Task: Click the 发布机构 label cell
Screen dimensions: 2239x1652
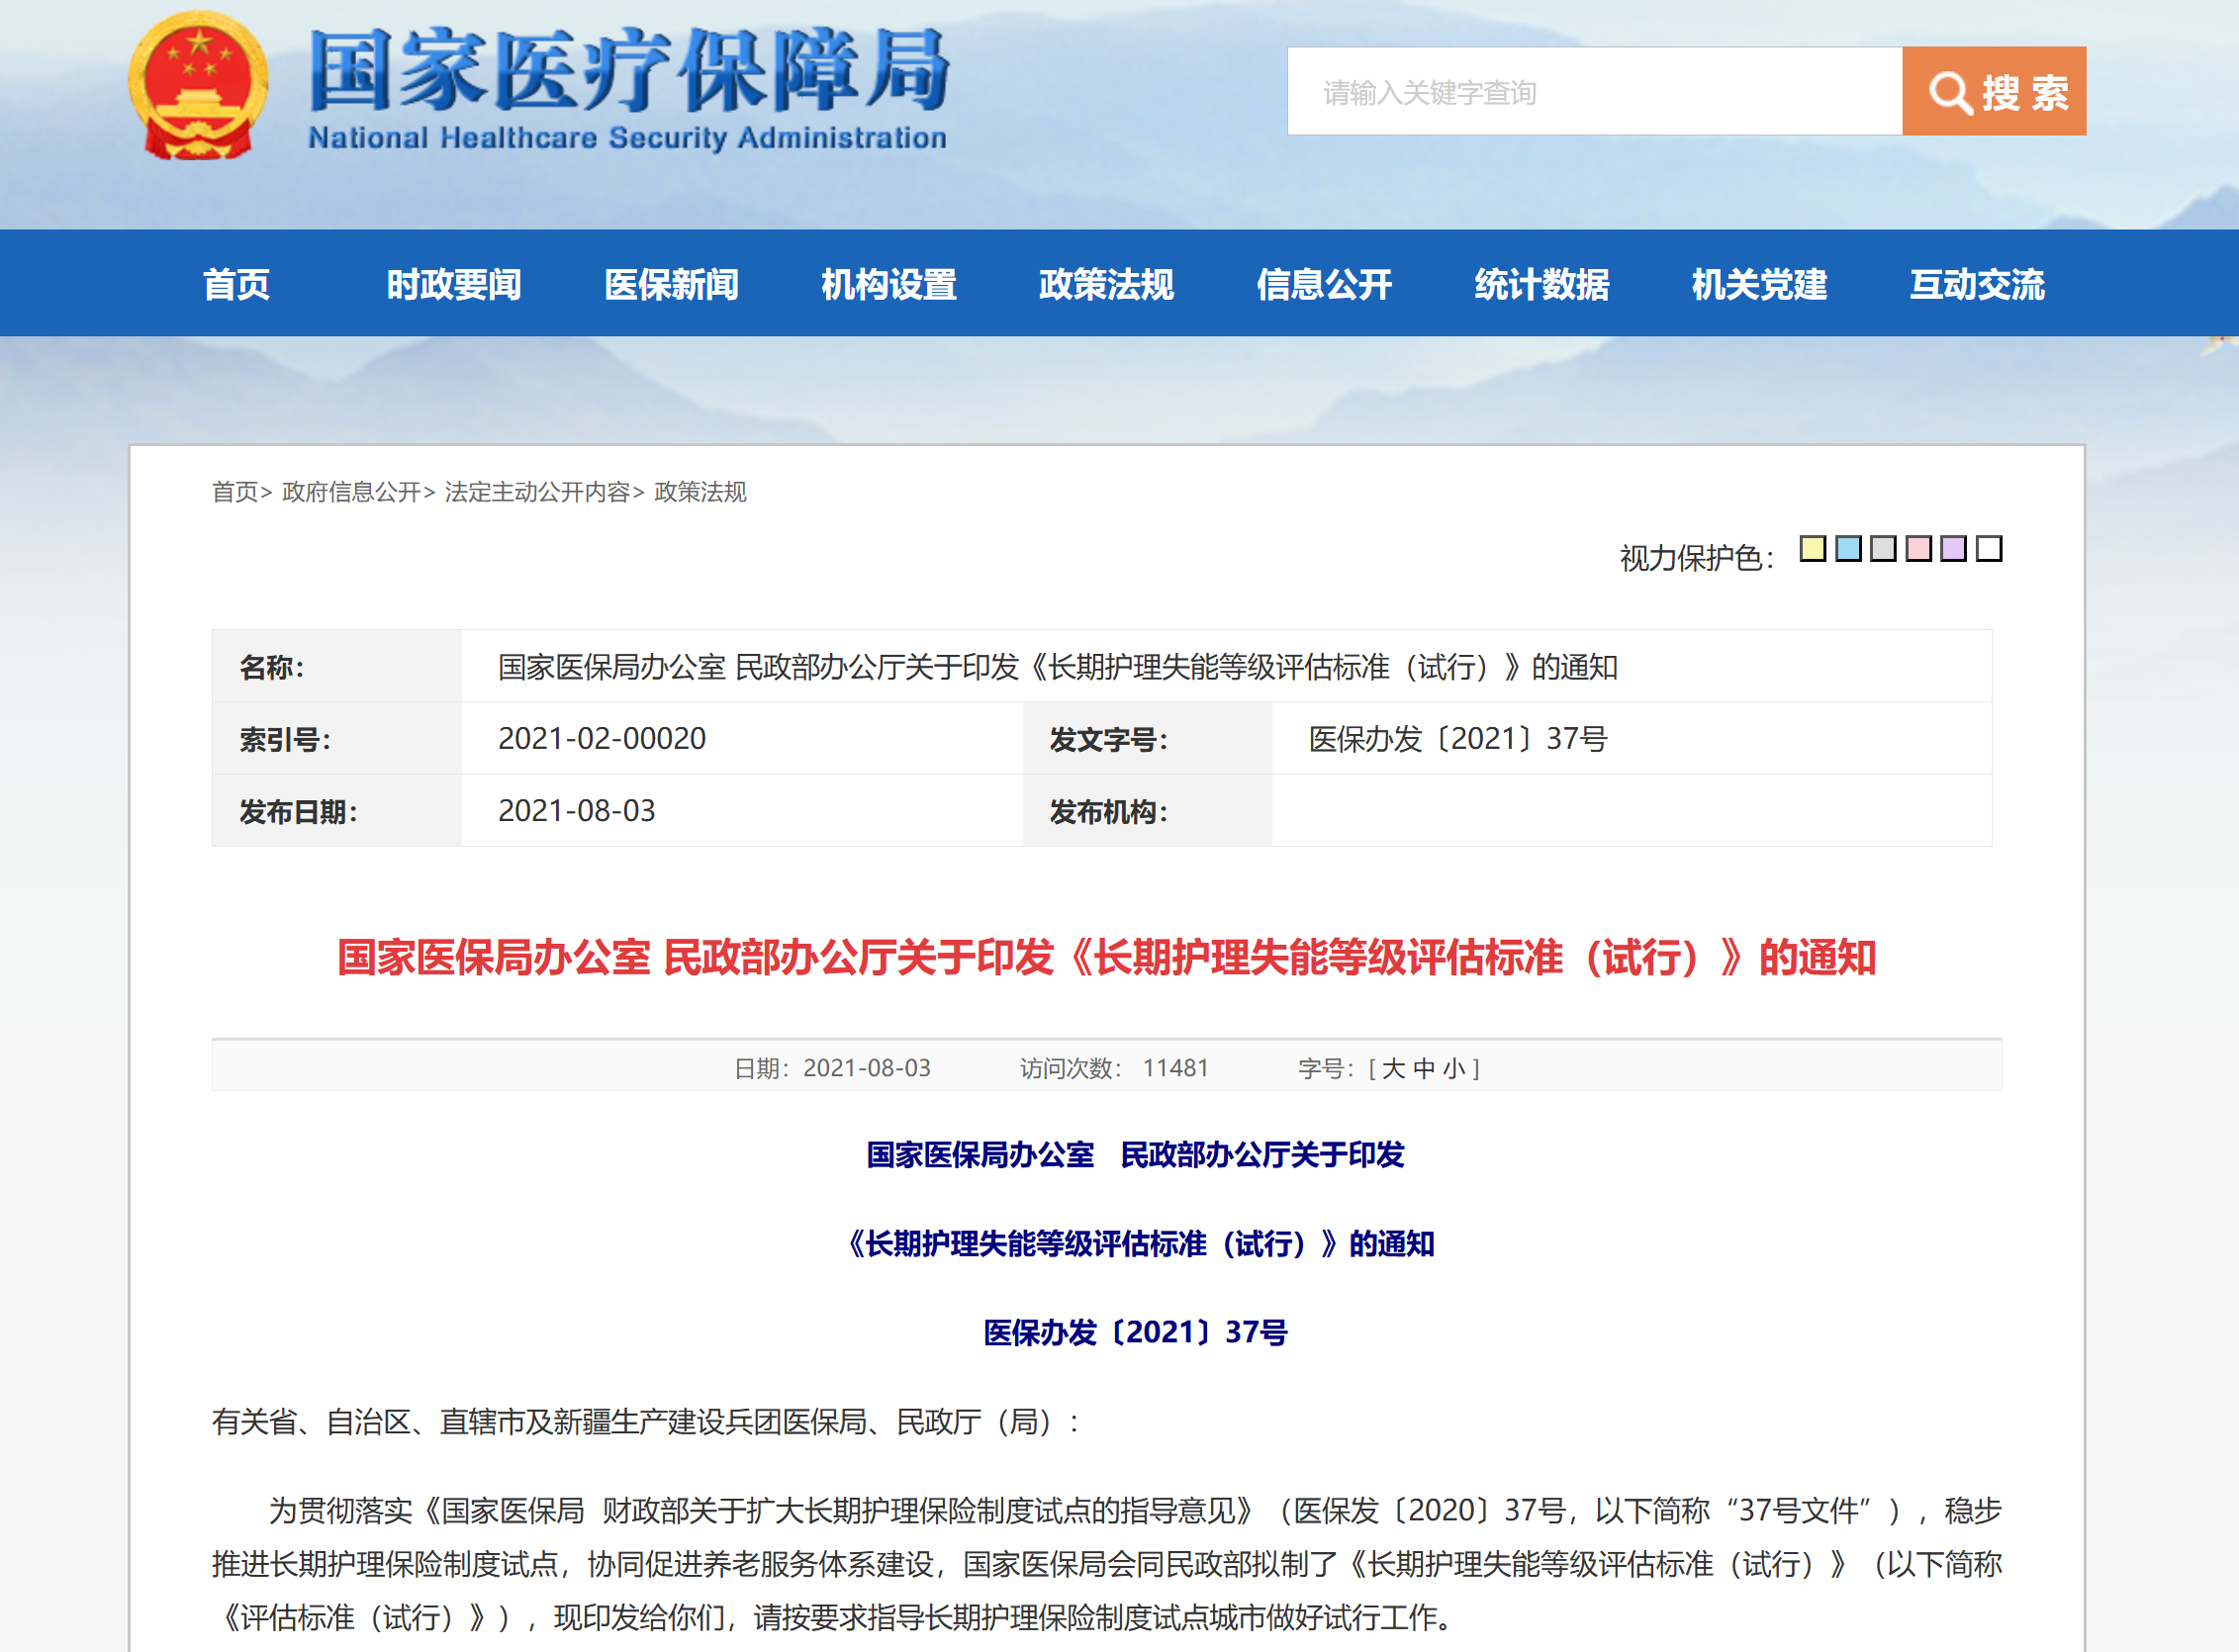Action: 1147,811
